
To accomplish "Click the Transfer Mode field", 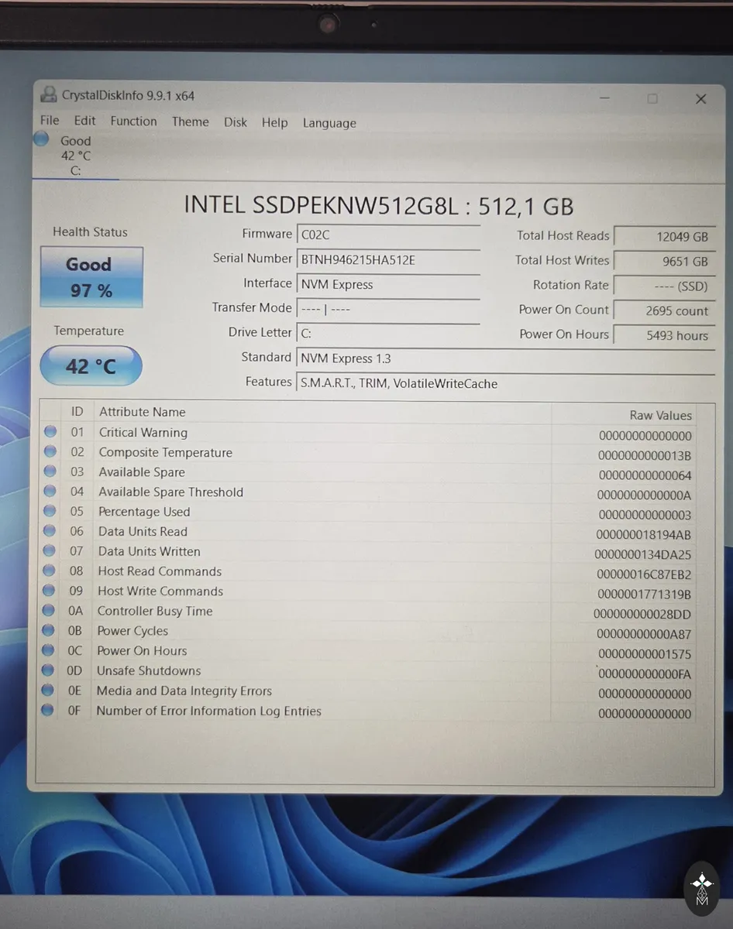I will point(388,309).
